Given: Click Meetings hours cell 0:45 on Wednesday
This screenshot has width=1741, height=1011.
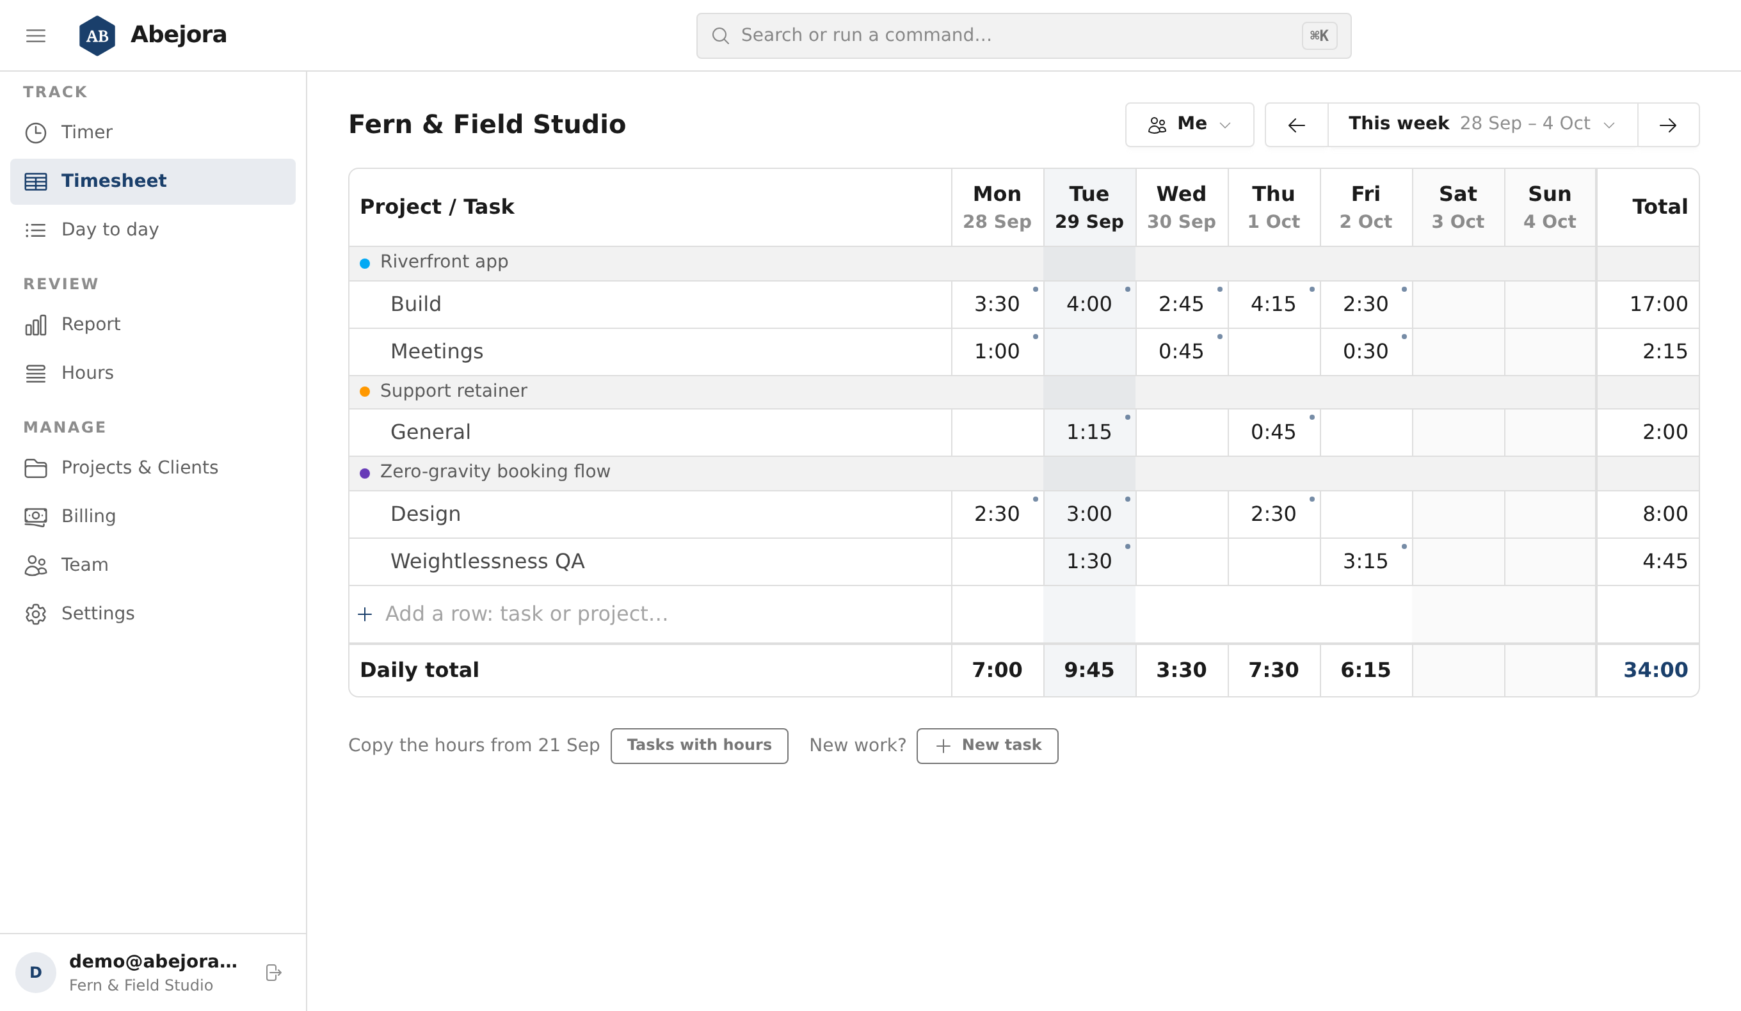Looking at the screenshot, I should pyautogui.click(x=1181, y=351).
